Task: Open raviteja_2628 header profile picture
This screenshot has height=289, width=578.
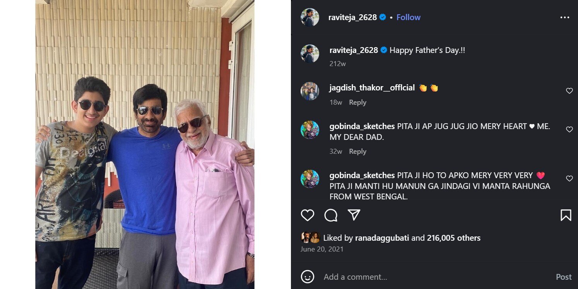Action: [310, 17]
